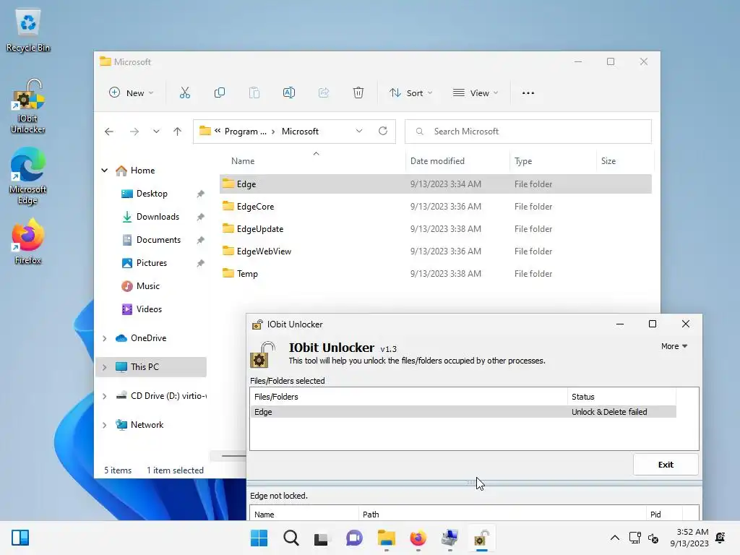Screen dimensions: 740x555
Task: Click the Status column header in Unlocker
Action: [x=621, y=397]
